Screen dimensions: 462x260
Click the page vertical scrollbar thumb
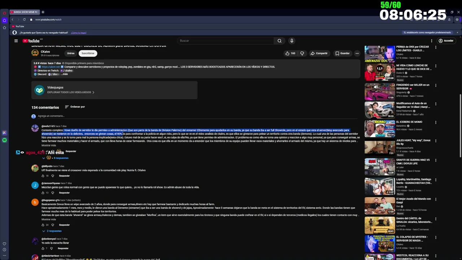(x=460, y=126)
